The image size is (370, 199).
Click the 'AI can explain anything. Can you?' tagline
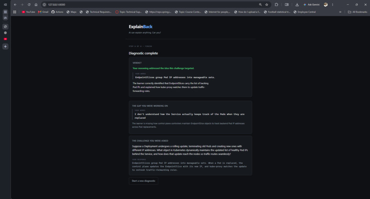[x=145, y=33]
